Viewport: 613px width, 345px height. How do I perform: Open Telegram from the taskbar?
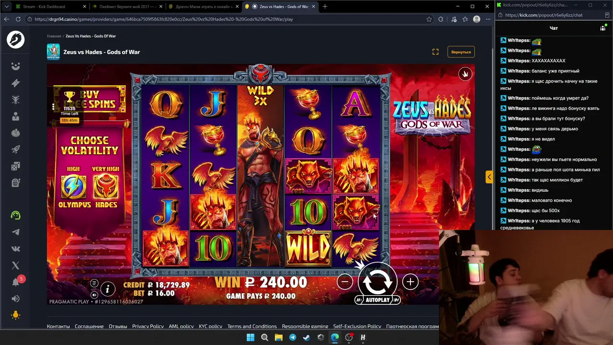(293, 337)
